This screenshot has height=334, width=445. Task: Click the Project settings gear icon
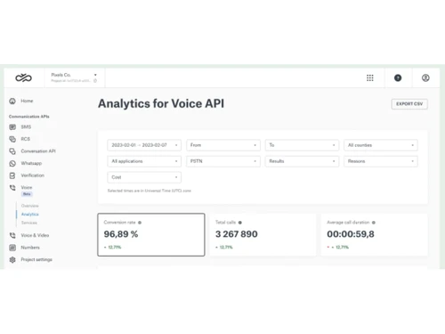pos(12,259)
